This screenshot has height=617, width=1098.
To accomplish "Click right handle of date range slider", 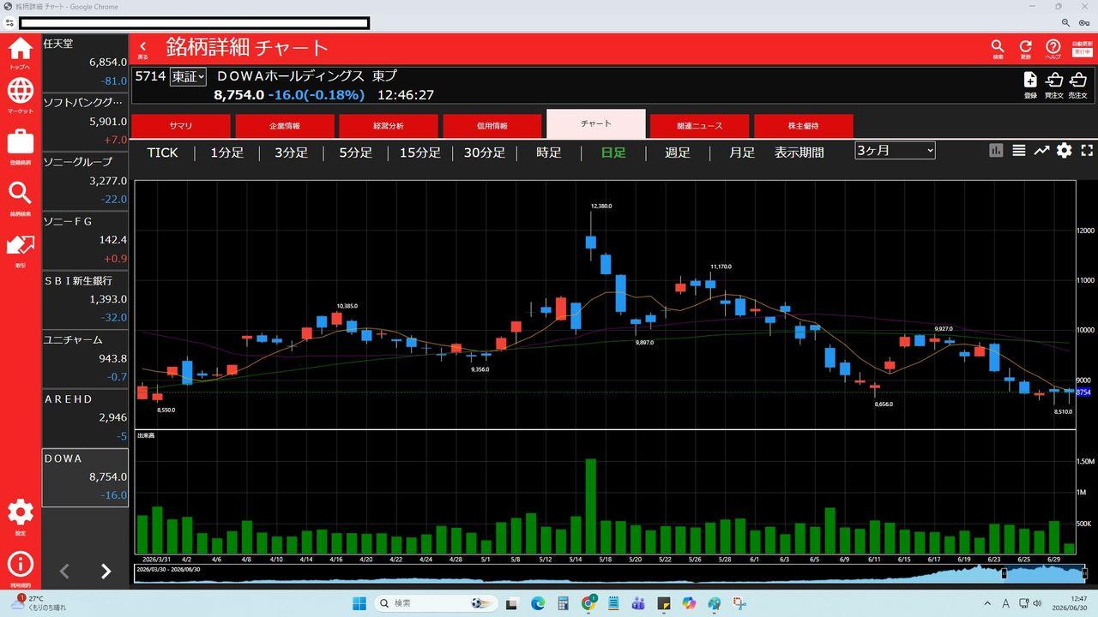I will [x=1084, y=573].
